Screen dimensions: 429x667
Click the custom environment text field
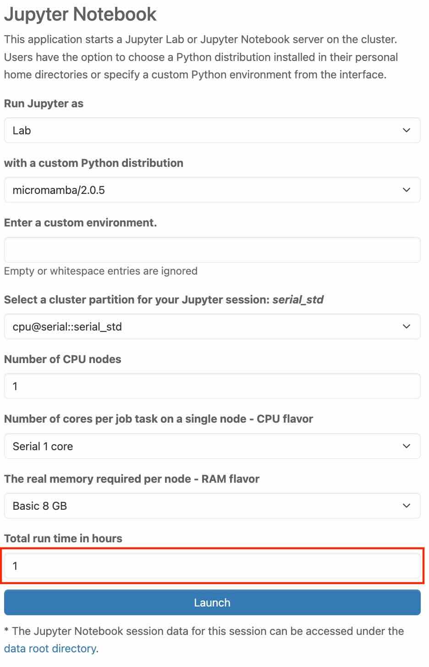(x=212, y=250)
